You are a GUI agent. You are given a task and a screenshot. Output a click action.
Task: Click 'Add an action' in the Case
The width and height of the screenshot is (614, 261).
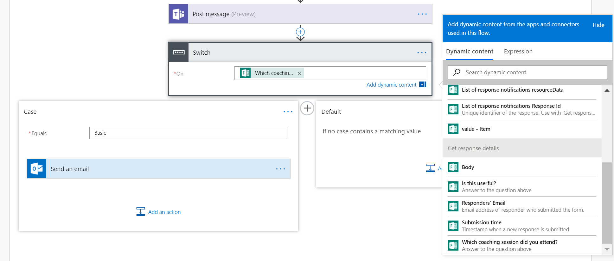[x=164, y=212]
